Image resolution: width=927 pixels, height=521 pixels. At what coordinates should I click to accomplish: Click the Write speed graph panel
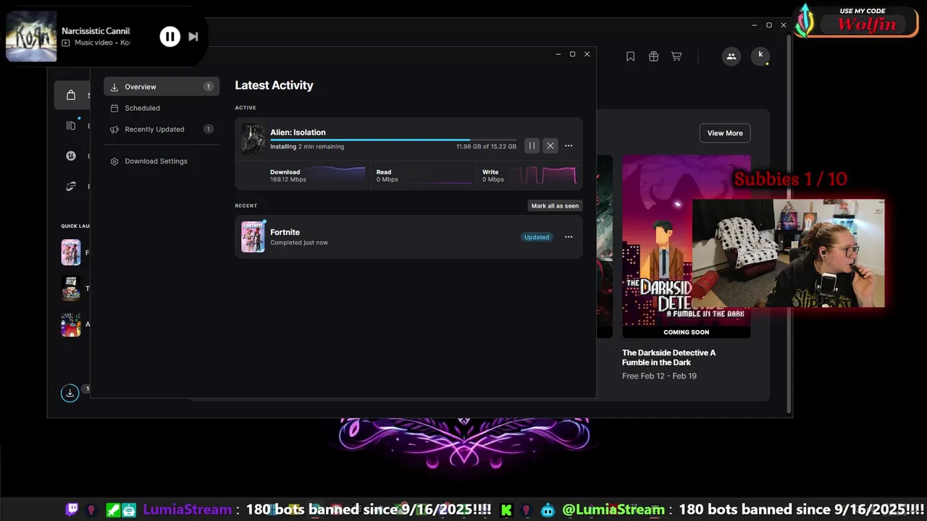529,175
